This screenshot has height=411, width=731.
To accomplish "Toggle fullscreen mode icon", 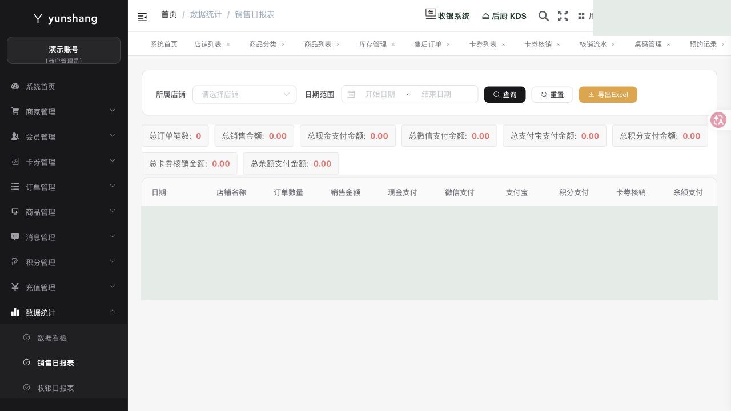I will tap(563, 16).
